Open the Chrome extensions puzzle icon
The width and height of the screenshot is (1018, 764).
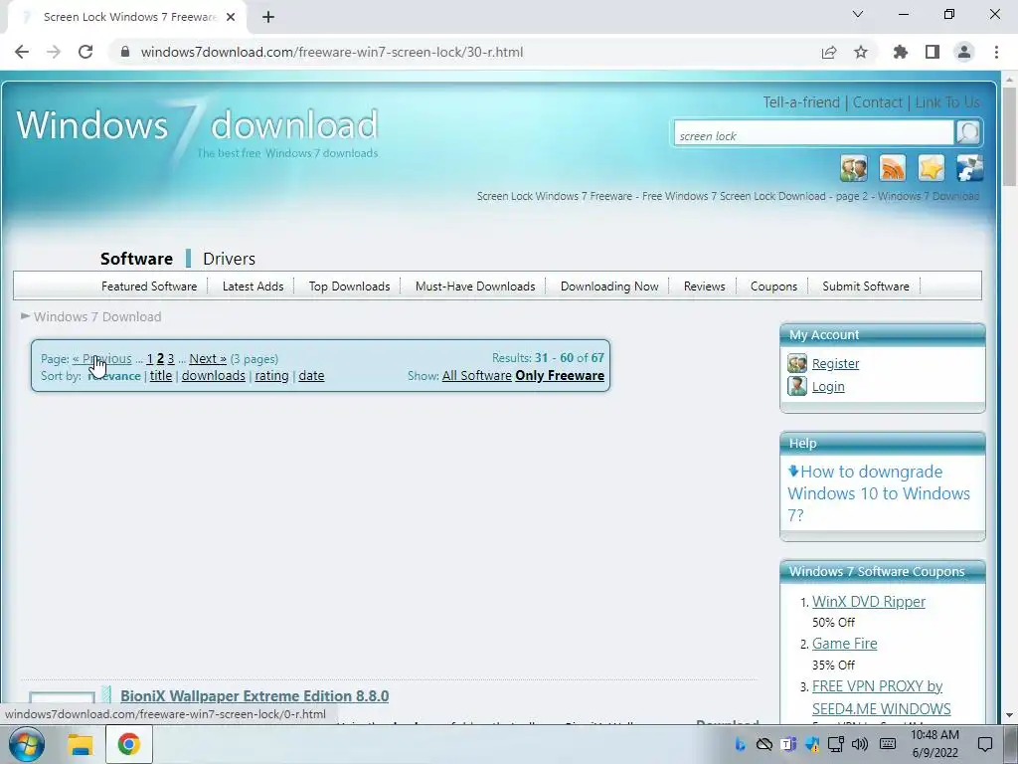tap(901, 52)
